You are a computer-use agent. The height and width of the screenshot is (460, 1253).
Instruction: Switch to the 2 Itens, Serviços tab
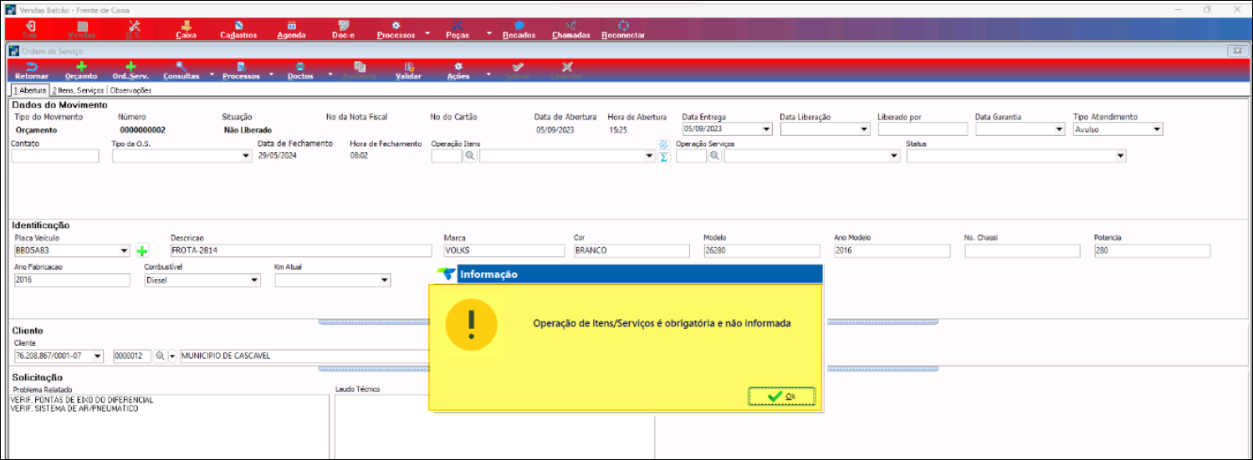tap(78, 89)
